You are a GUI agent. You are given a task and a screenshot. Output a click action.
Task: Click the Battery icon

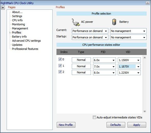114,22
